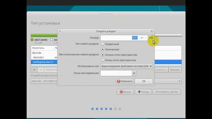Click the Вернуть button
212x119 pixels.
[x=175, y=70]
